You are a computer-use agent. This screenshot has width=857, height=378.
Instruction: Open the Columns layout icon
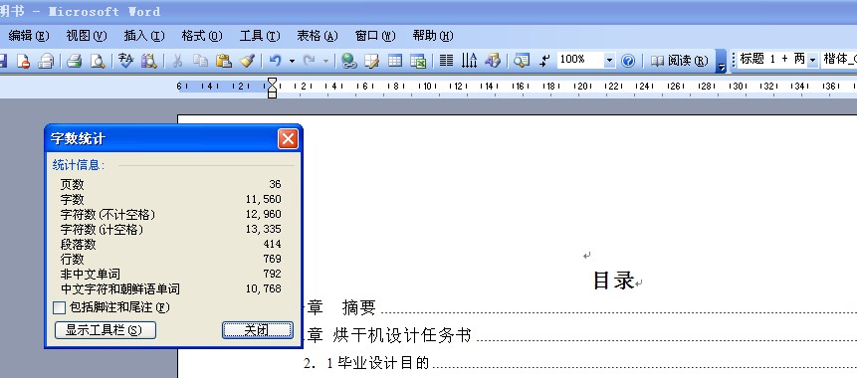447,60
